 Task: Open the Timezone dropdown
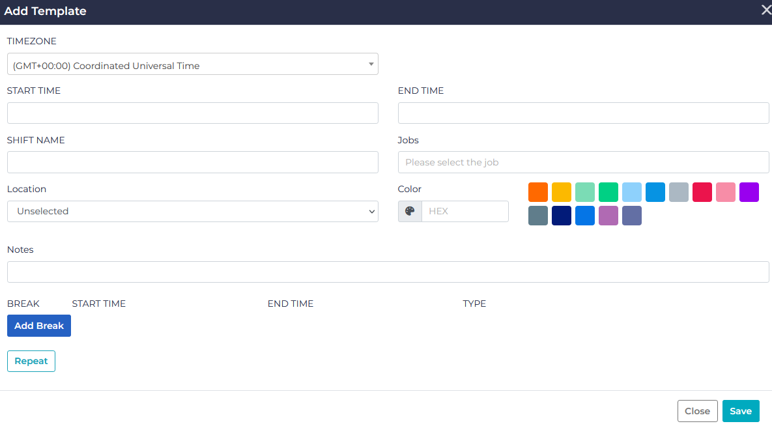tap(192, 64)
